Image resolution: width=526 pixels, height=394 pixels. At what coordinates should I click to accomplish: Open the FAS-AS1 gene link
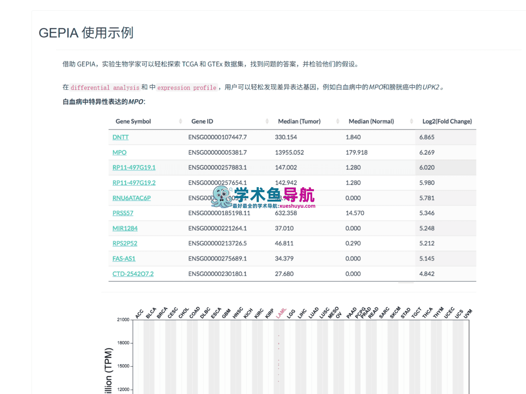click(124, 259)
